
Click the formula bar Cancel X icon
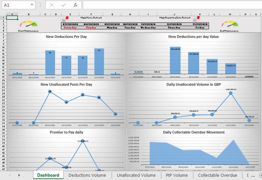(x=52, y=5)
